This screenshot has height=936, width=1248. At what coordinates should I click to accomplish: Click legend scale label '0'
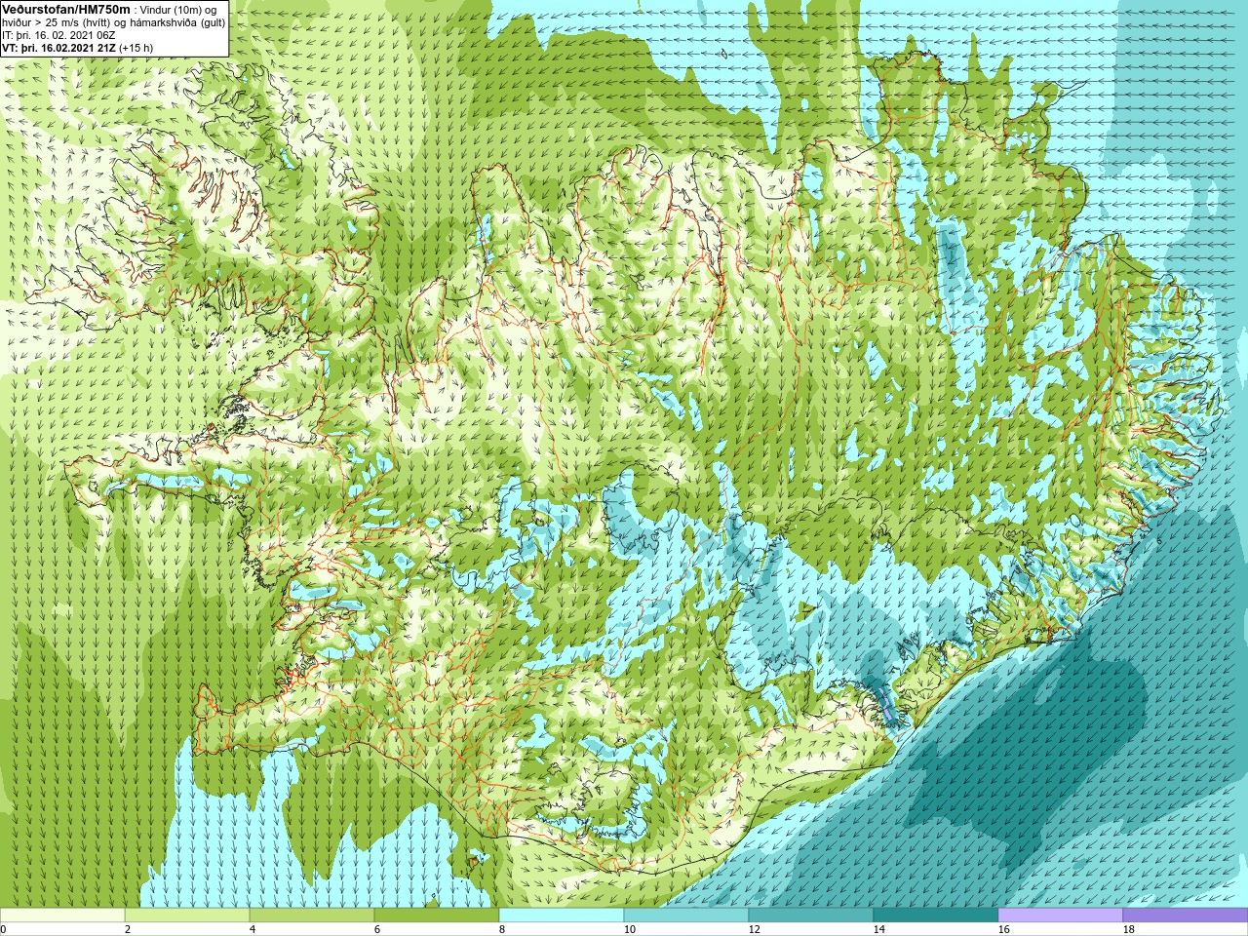coord(4,929)
